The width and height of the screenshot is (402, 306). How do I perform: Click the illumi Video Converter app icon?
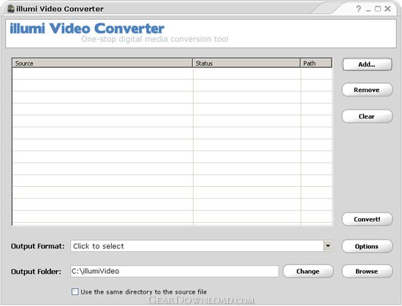pyautogui.click(x=11, y=9)
